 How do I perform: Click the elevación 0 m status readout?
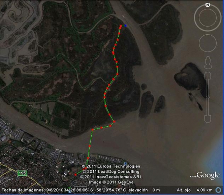click(x=144, y=190)
